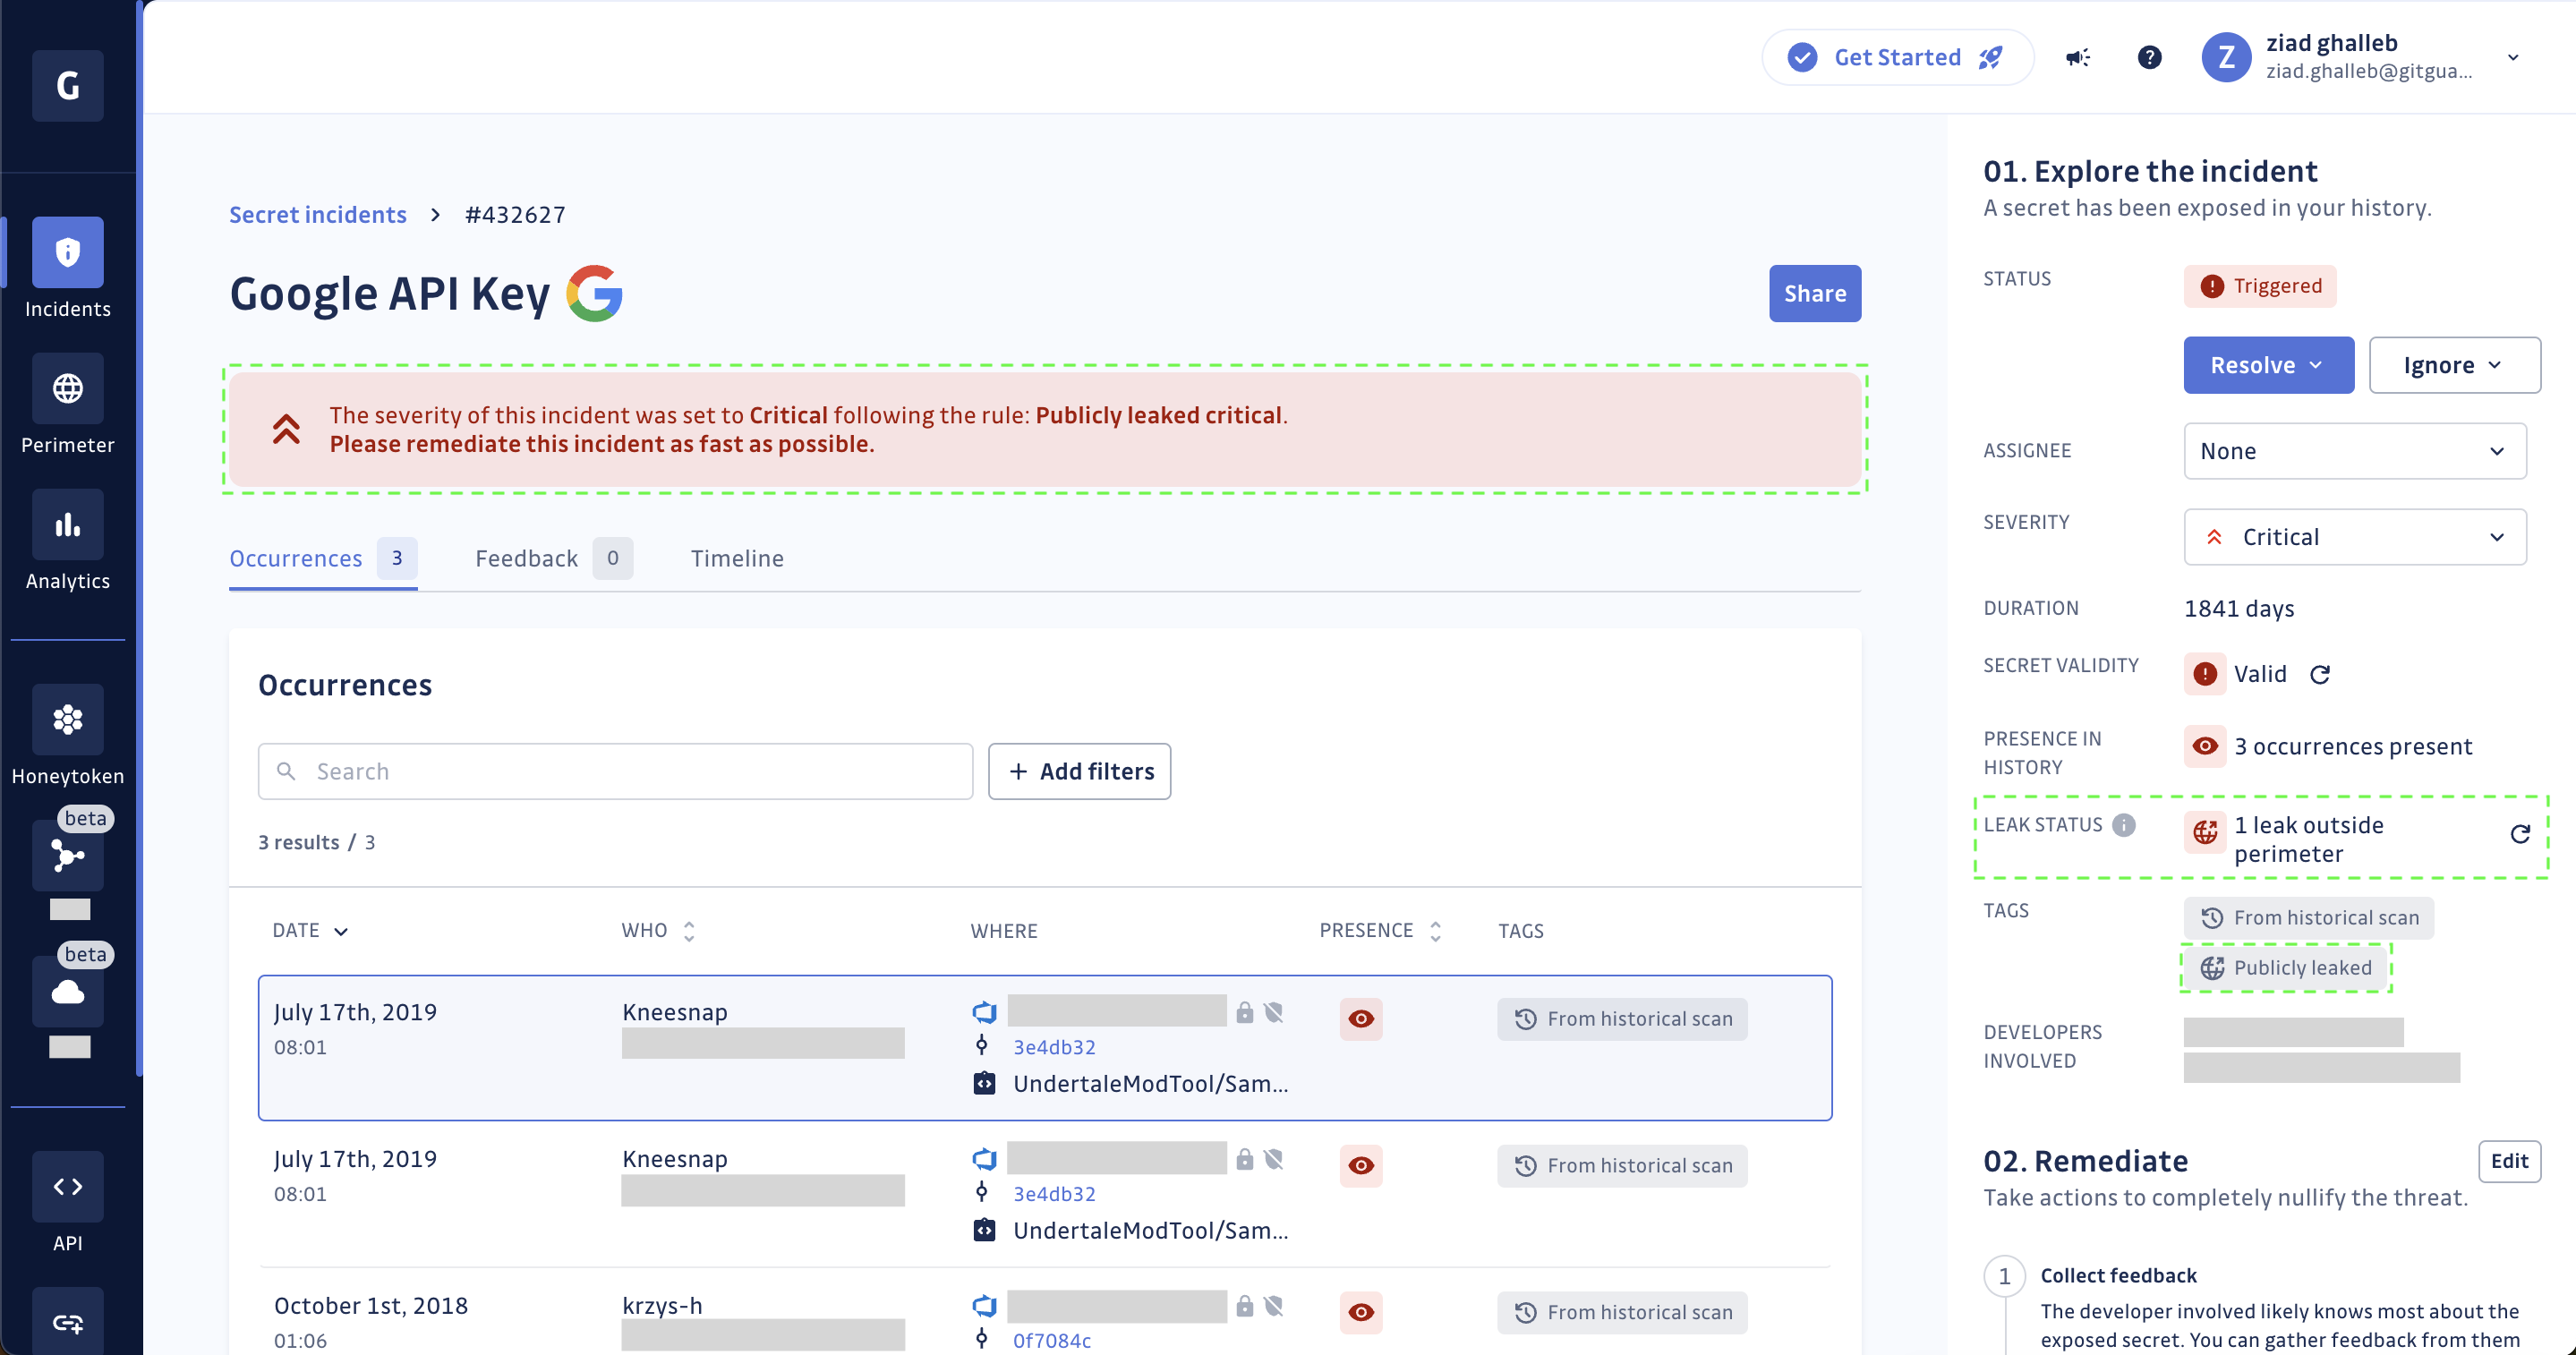
Task: Click the search magnifier icon
Action: [x=286, y=771]
